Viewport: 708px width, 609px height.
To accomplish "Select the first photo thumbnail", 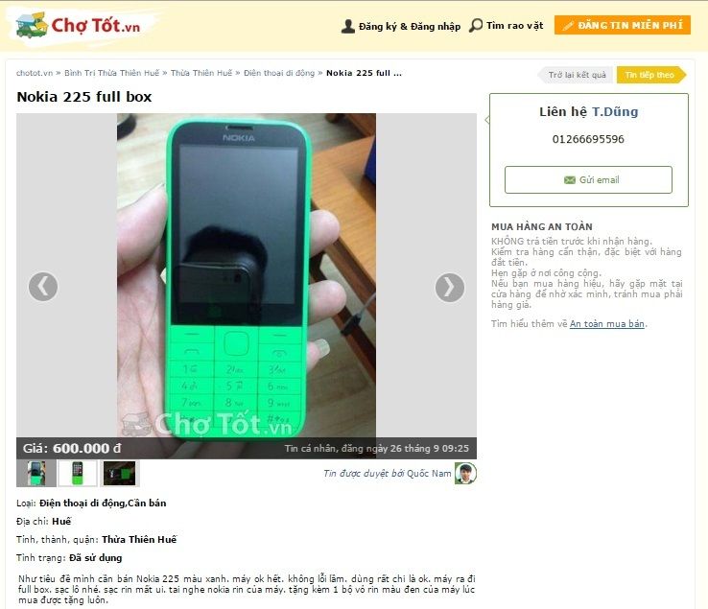I will click(x=36, y=473).
